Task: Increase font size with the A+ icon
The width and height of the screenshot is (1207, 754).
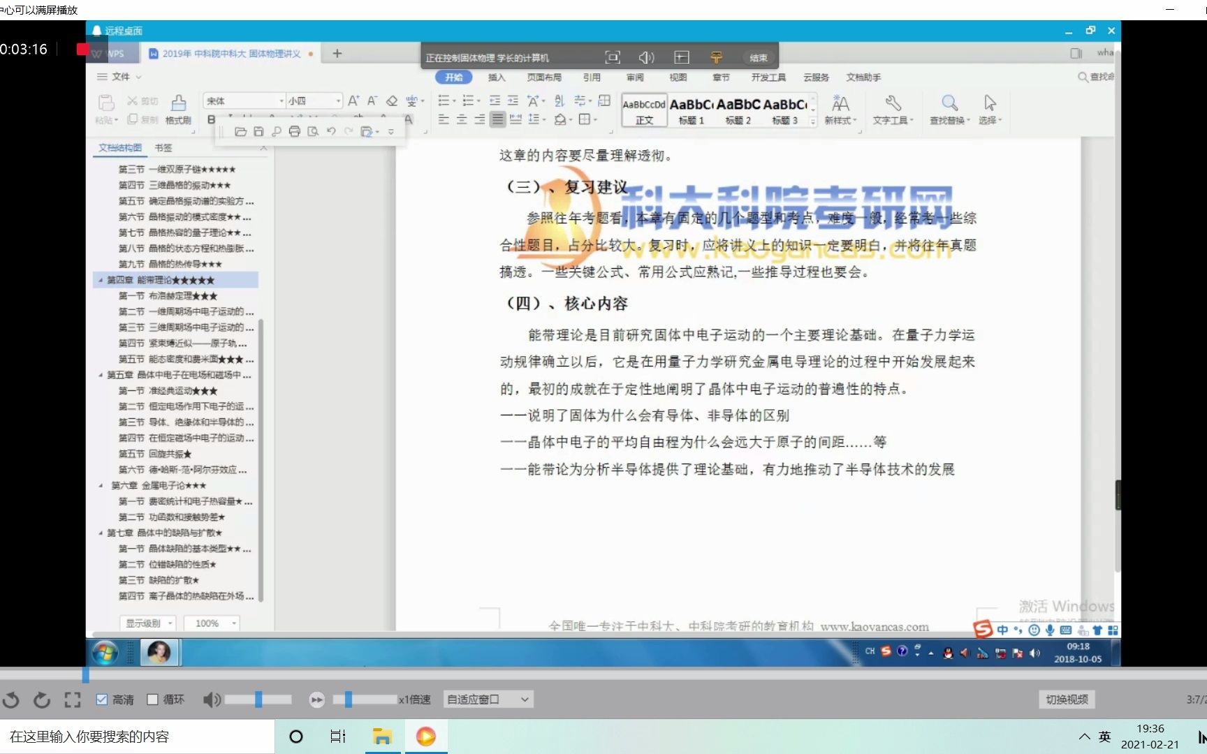Action: coord(354,101)
